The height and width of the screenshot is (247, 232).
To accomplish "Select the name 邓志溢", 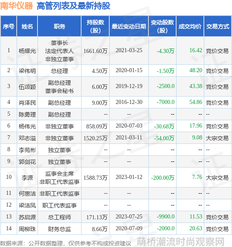I will [x=27, y=138].
